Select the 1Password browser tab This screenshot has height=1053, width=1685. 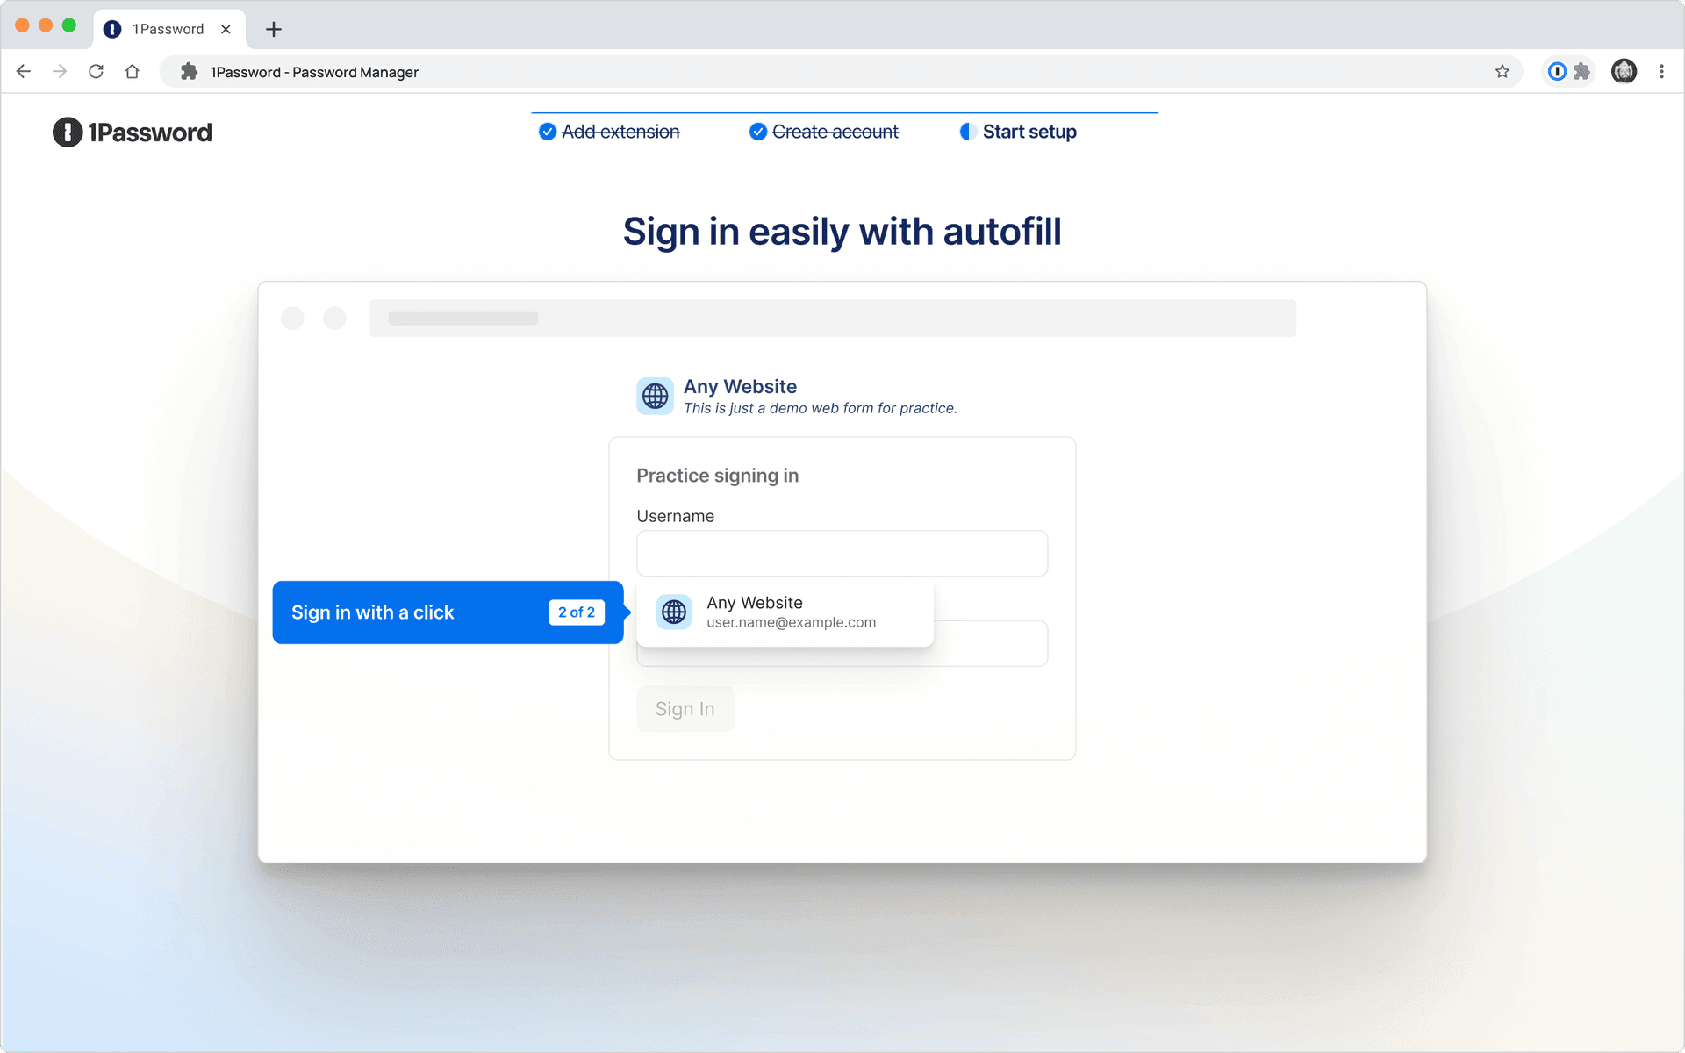(x=168, y=29)
